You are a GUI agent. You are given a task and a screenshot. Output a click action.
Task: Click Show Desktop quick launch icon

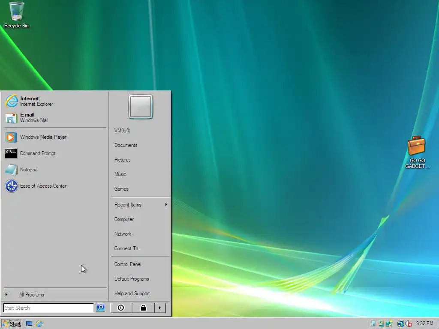tap(29, 324)
